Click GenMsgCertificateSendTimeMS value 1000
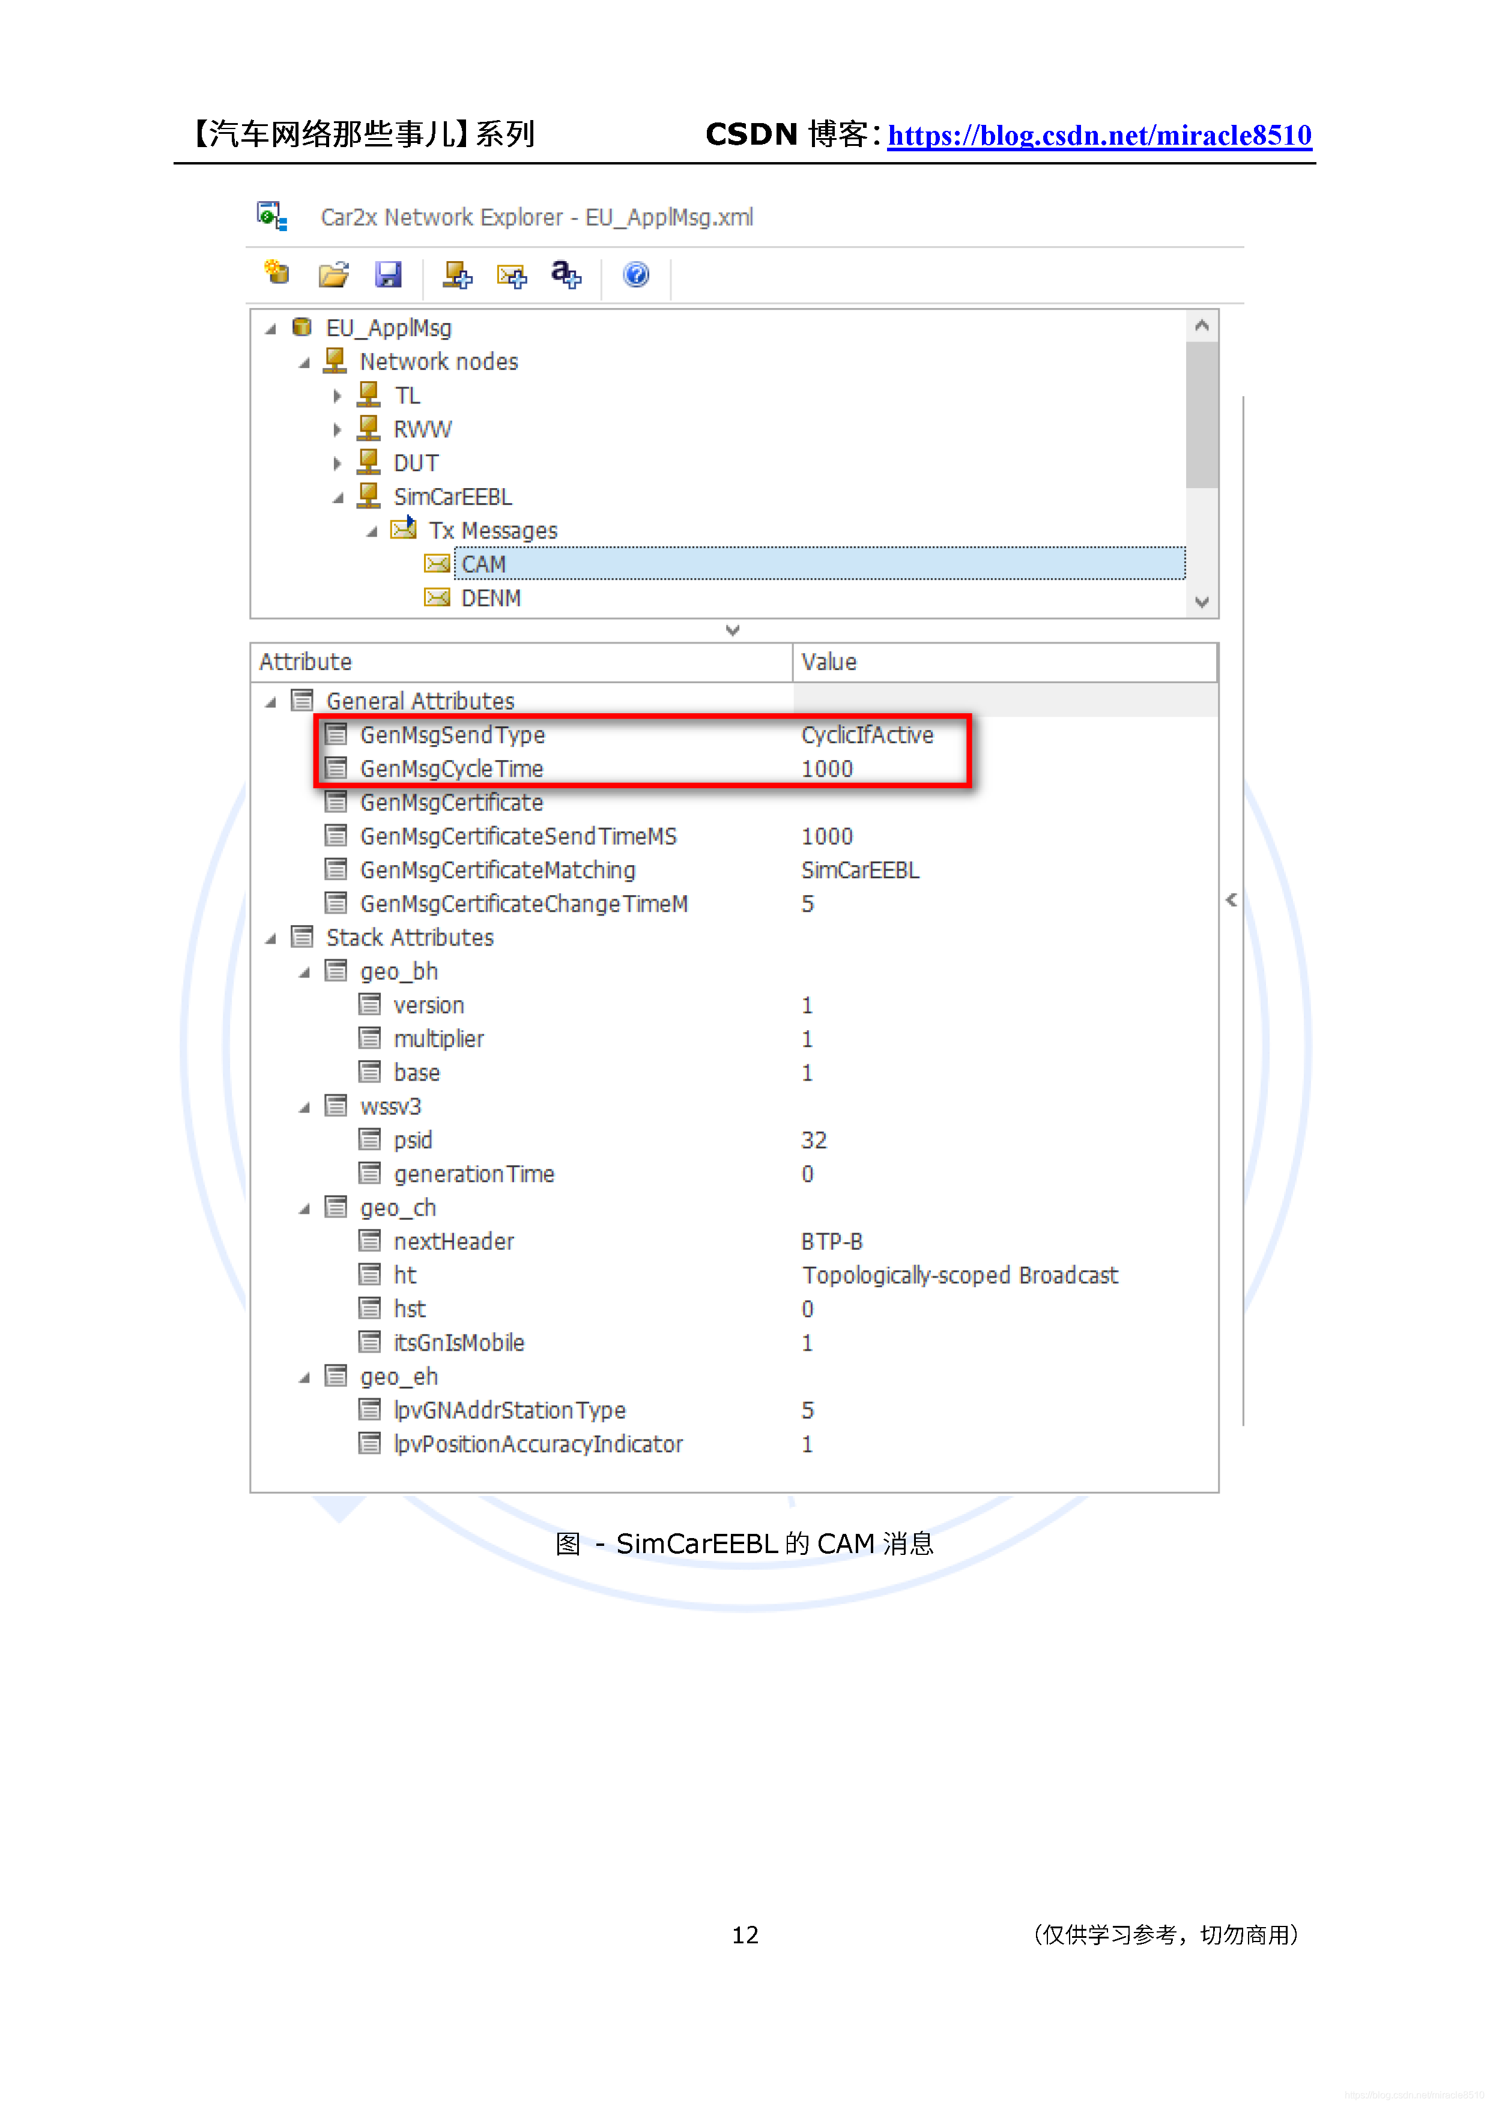The height and width of the screenshot is (2106, 1490). point(826,836)
